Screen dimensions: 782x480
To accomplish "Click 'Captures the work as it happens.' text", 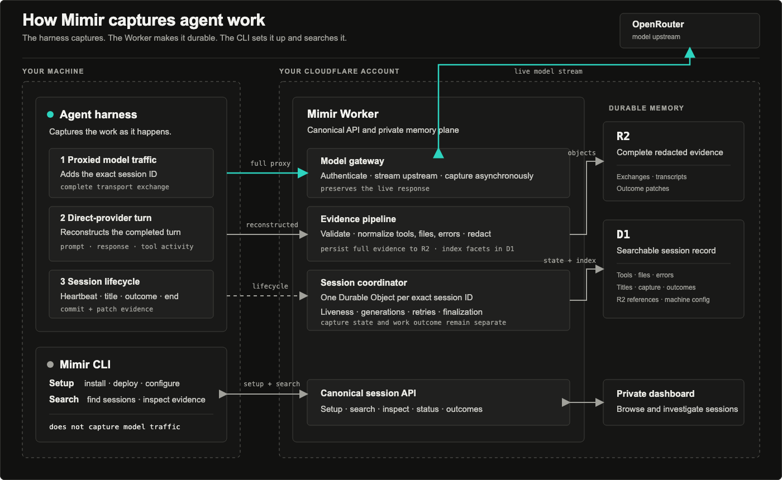I will tap(110, 132).
